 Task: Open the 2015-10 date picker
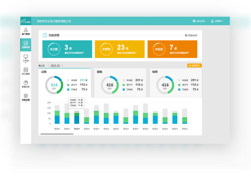click(x=55, y=66)
